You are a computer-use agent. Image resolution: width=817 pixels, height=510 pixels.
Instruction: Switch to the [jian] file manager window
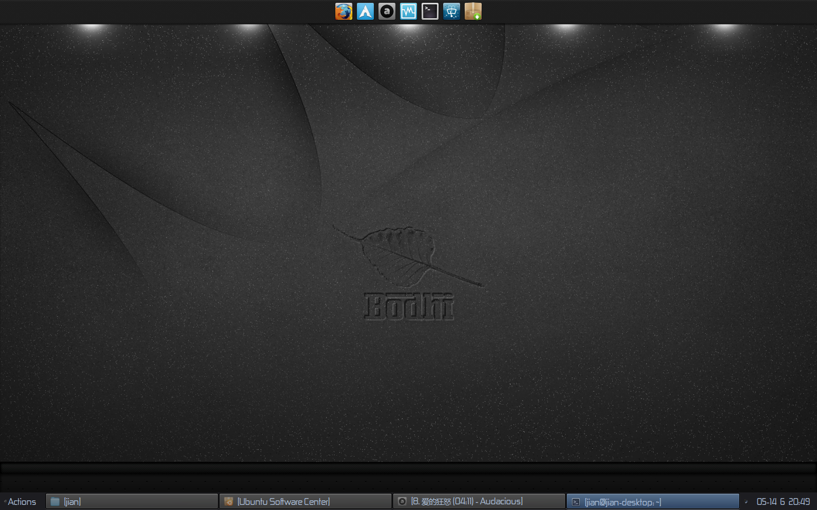tap(132, 501)
